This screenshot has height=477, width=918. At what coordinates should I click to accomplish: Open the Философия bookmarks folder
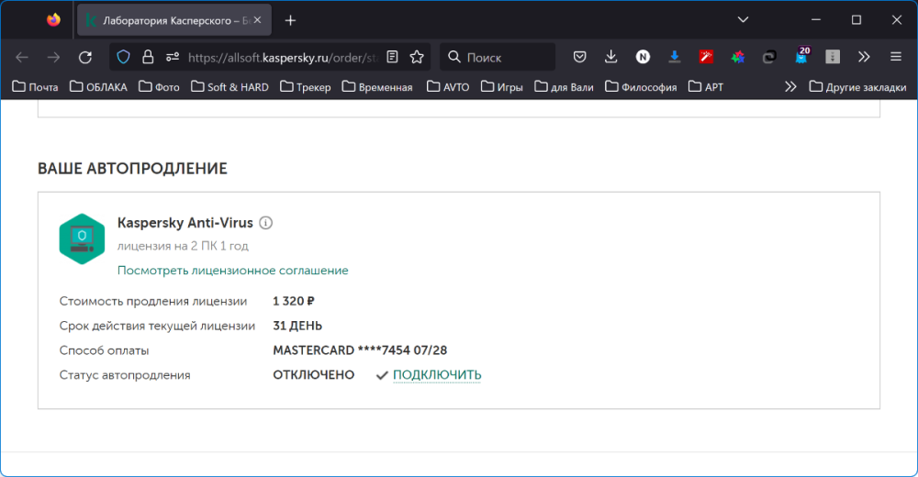pos(641,86)
